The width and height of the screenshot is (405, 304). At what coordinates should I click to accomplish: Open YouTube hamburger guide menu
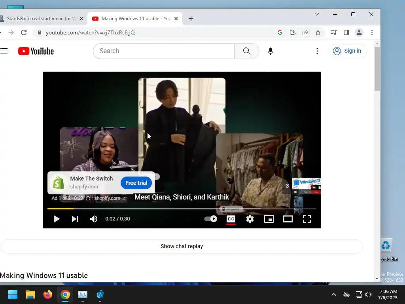pos(4,51)
